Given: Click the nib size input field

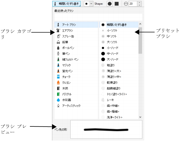Looking at the screenshot, I should click(133, 4).
